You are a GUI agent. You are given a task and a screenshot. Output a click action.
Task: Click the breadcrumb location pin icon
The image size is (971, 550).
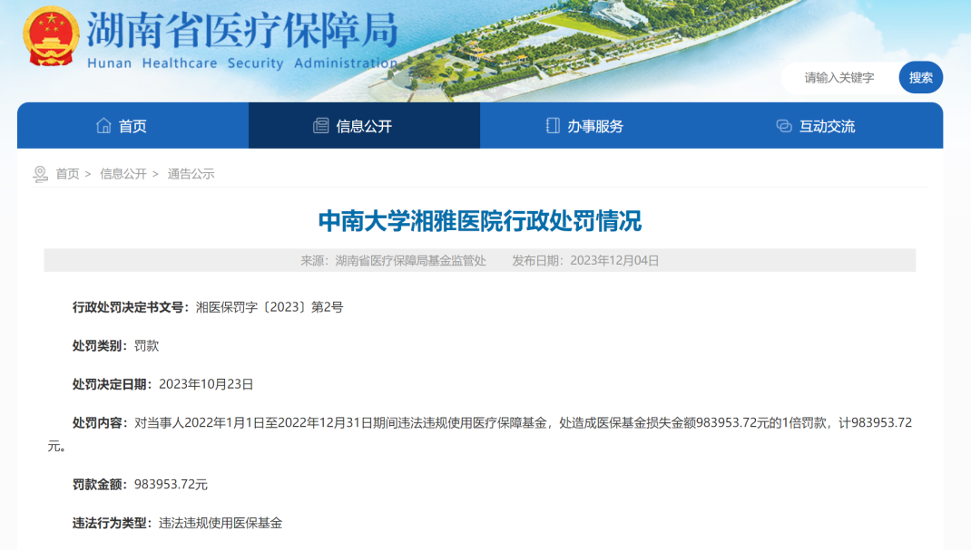pyautogui.click(x=40, y=174)
